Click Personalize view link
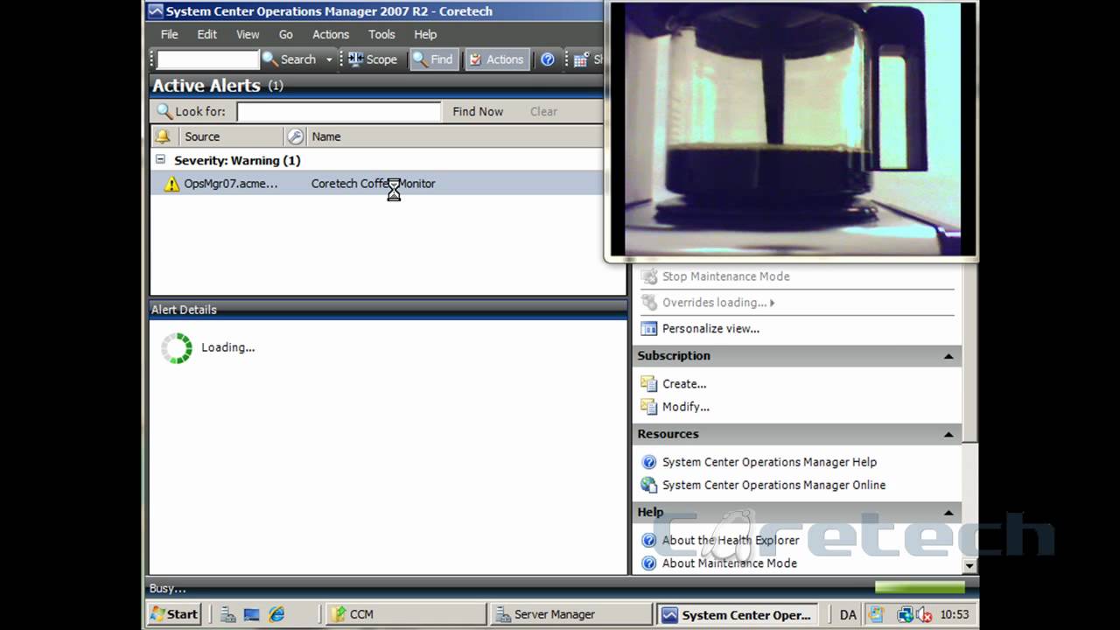 pyautogui.click(x=710, y=329)
